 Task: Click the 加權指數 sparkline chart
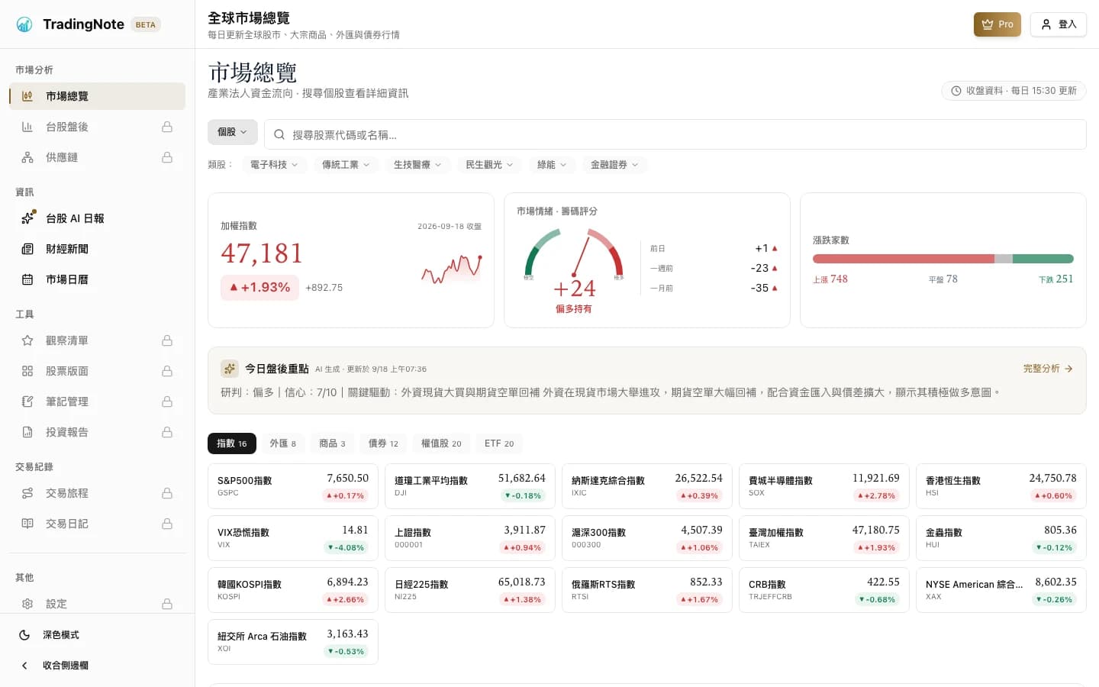coord(452,269)
